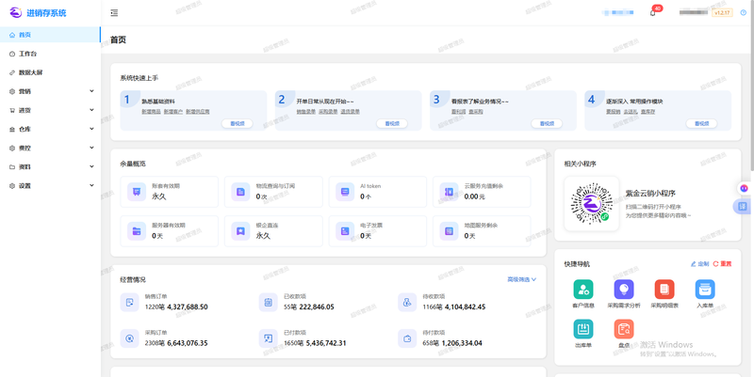Viewport: 754px width, 377px height.
Task: Click the 待付款项 wallet icon
Action: tap(407, 338)
